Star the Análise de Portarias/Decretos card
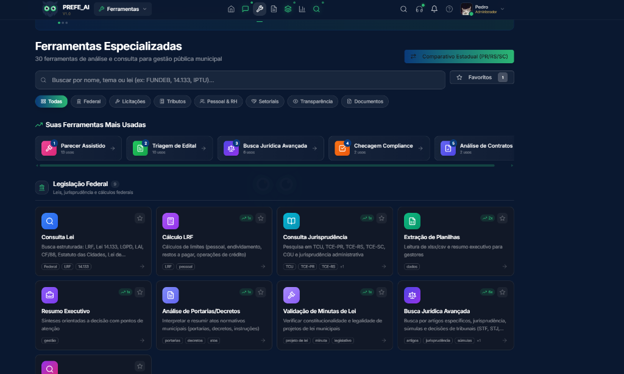This screenshot has height=374, width=624. pos(261,293)
